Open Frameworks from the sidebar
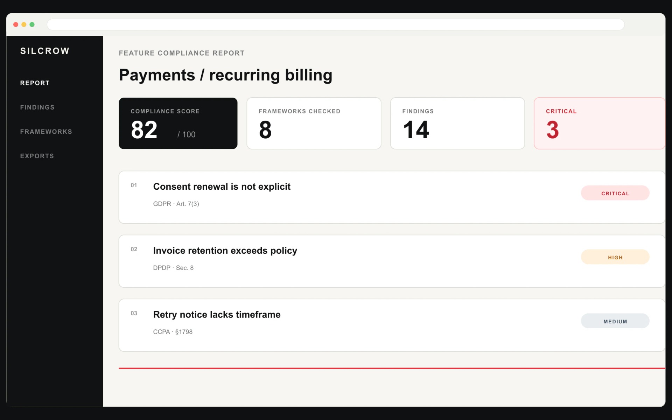This screenshot has width=672, height=420. pos(46,132)
